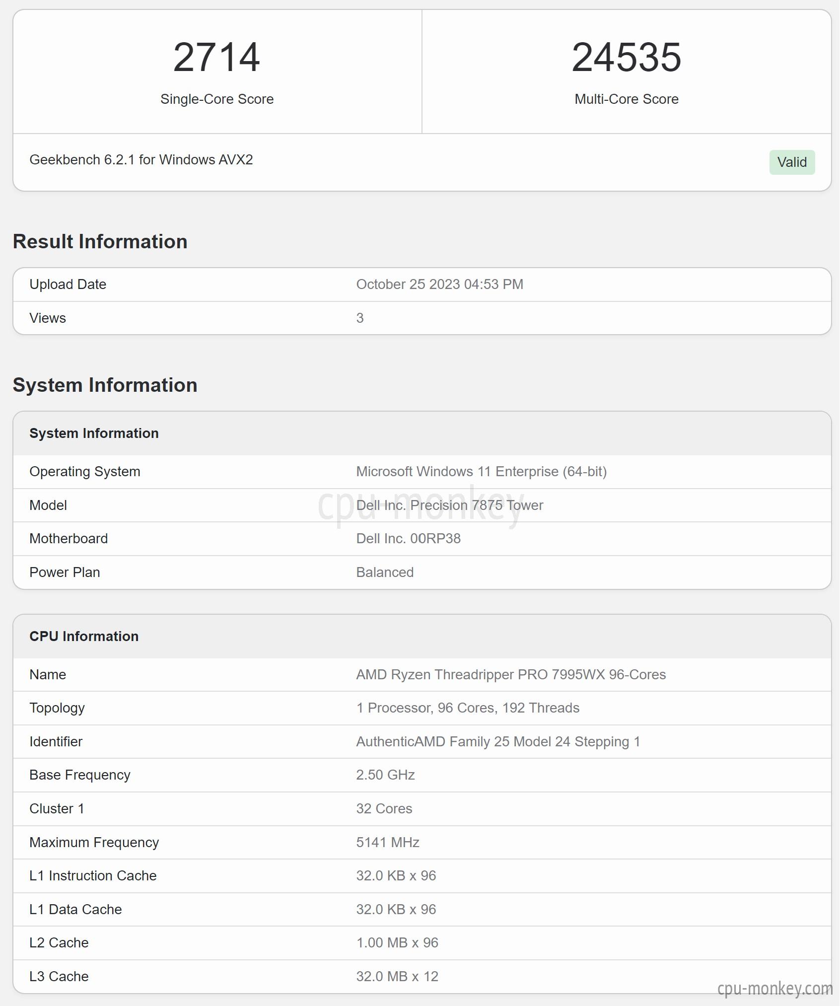Image resolution: width=840 pixels, height=1006 pixels.
Task: Select L1 Instruction Cache value 32.0 KB x 96
Action: 396,876
